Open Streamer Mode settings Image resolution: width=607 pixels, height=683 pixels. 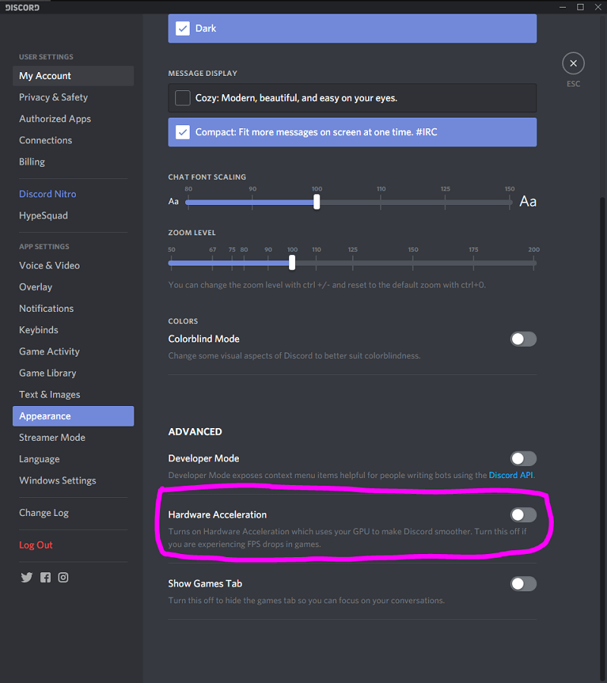(x=73, y=438)
